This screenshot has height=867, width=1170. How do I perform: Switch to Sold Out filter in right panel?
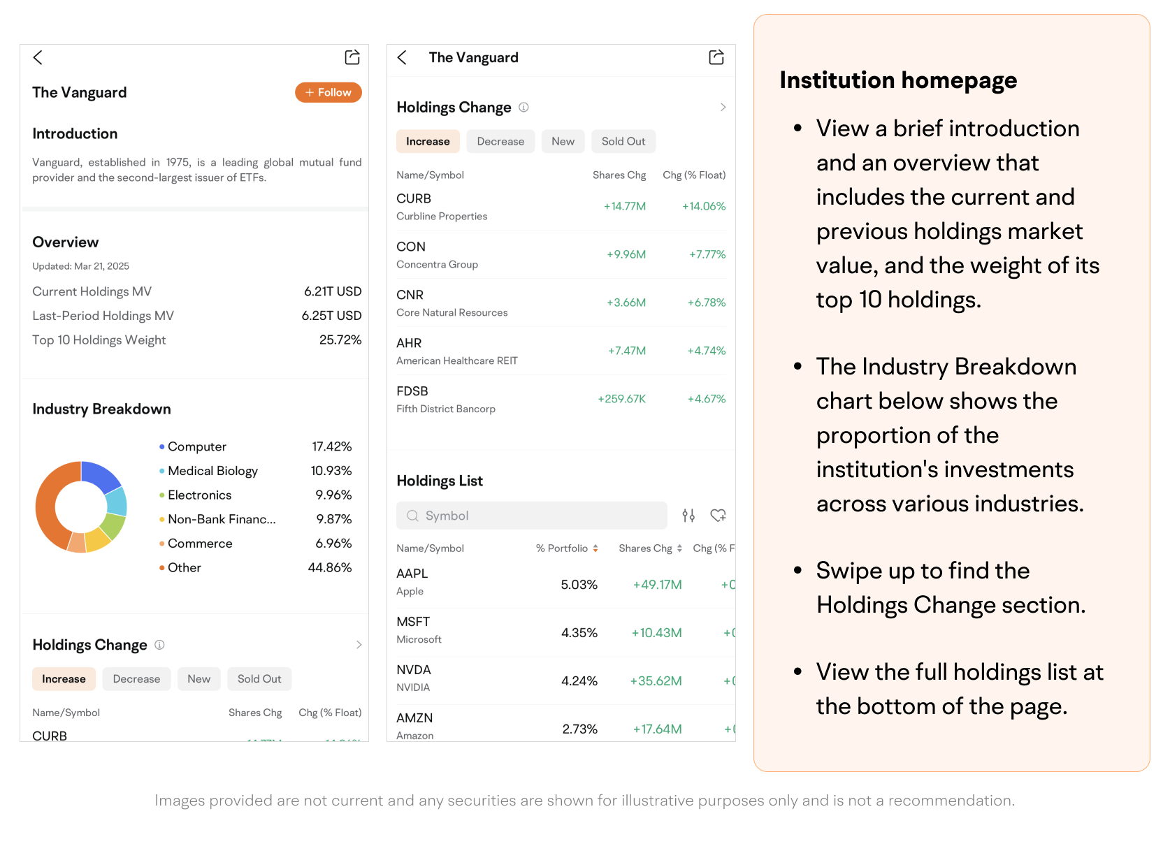(623, 141)
